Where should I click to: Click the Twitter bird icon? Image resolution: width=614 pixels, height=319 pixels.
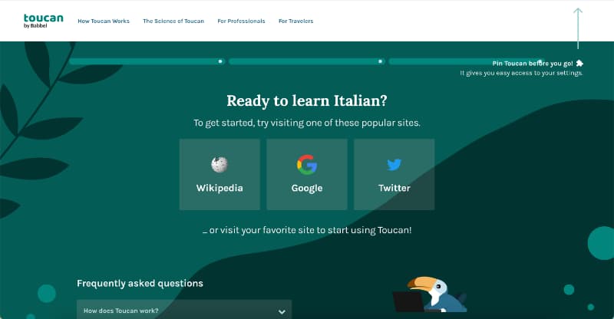coord(394,164)
